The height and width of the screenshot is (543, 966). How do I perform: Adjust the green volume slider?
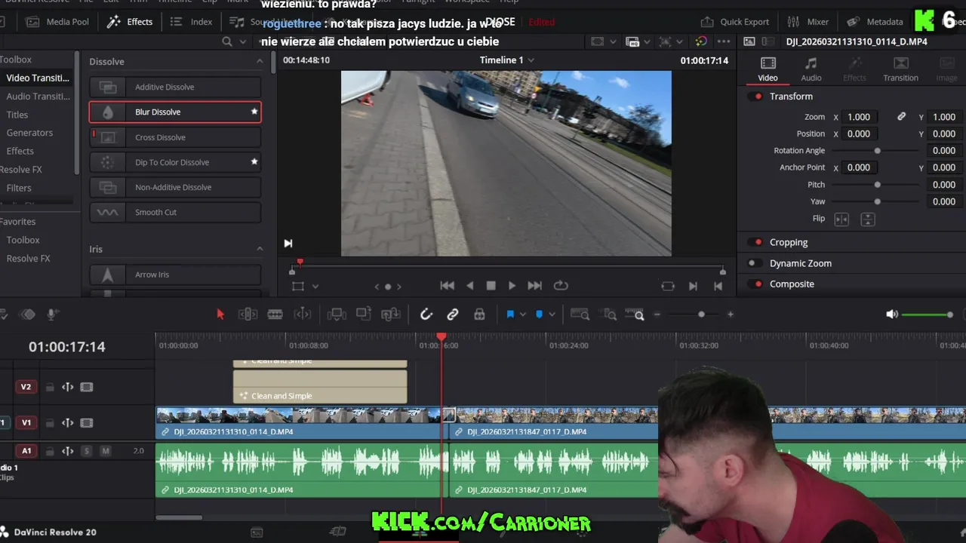pyautogui.click(x=928, y=314)
